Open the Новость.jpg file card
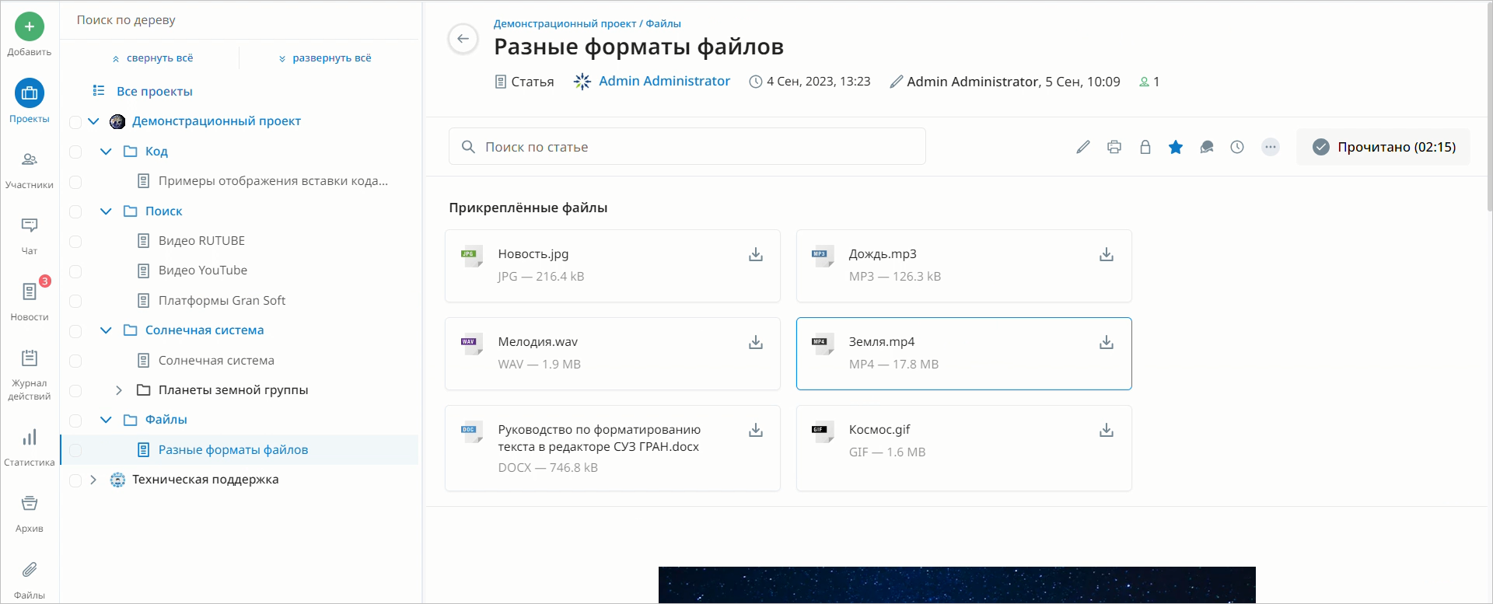This screenshot has height=604, width=1493. tap(613, 266)
